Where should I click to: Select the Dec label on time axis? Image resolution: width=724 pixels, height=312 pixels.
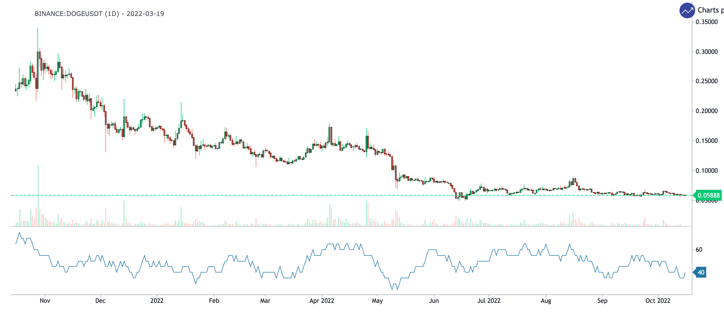coord(100,301)
